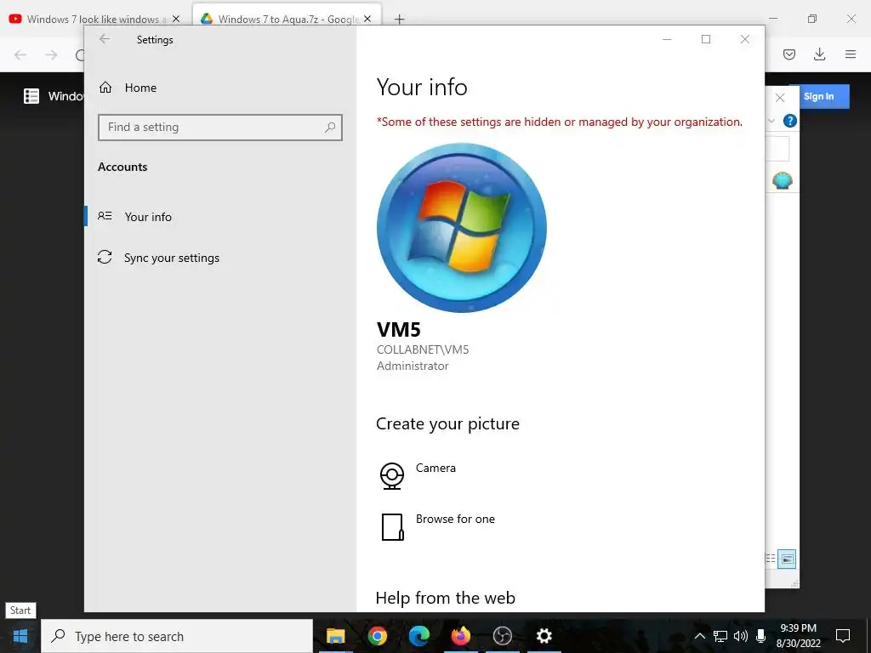Screen dimensions: 871x653
Task: Click the COLLABNET\VM5 account text
Action: [423, 349]
